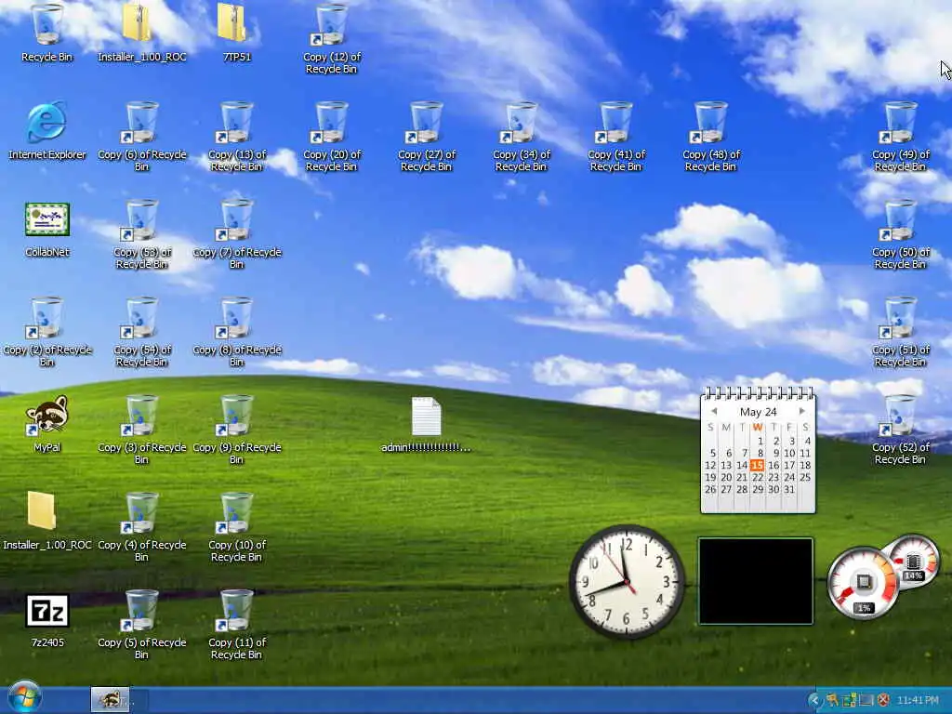952x714 pixels.
Task: Select the CollabNet desktop icon
Action: [46, 229]
